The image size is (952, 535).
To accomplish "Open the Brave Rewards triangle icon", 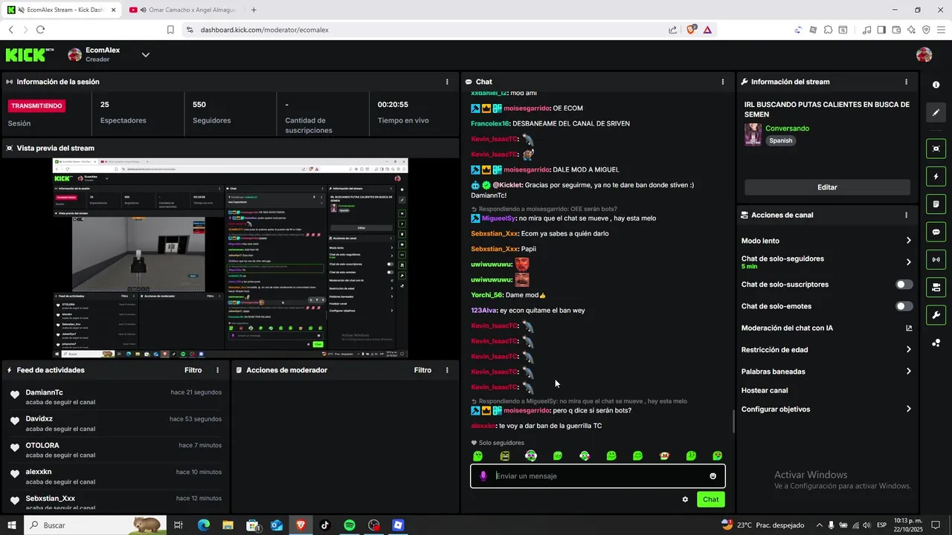I will point(707,30).
